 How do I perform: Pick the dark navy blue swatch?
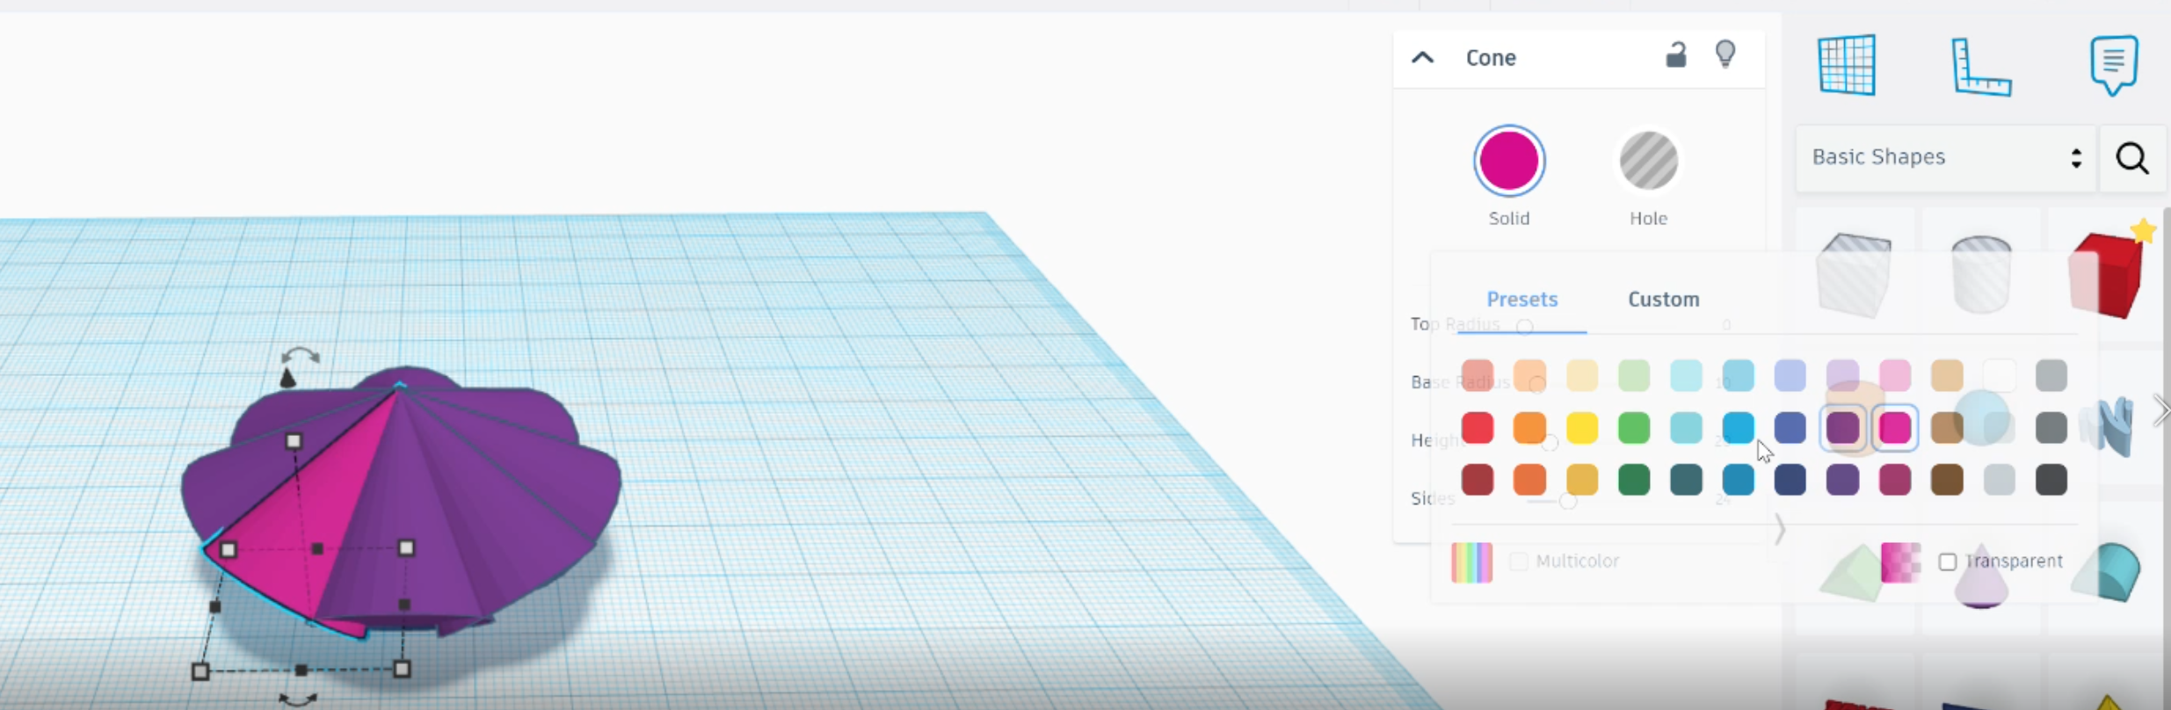1790,480
